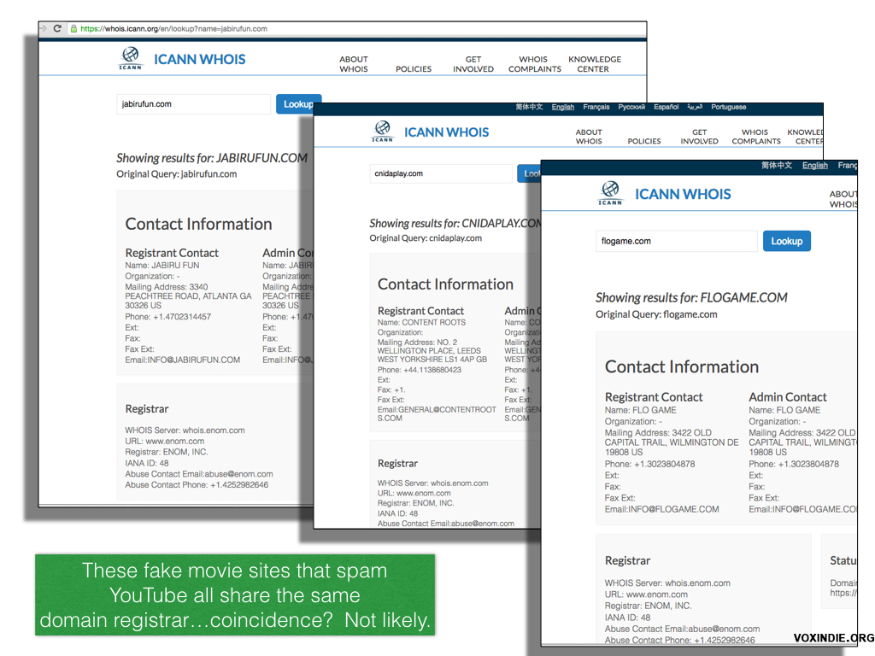This screenshot has height=656, width=875.
Task: Open GET INVOLVED in cnidaplay window
Action: pyautogui.click(x=699, y=137)
